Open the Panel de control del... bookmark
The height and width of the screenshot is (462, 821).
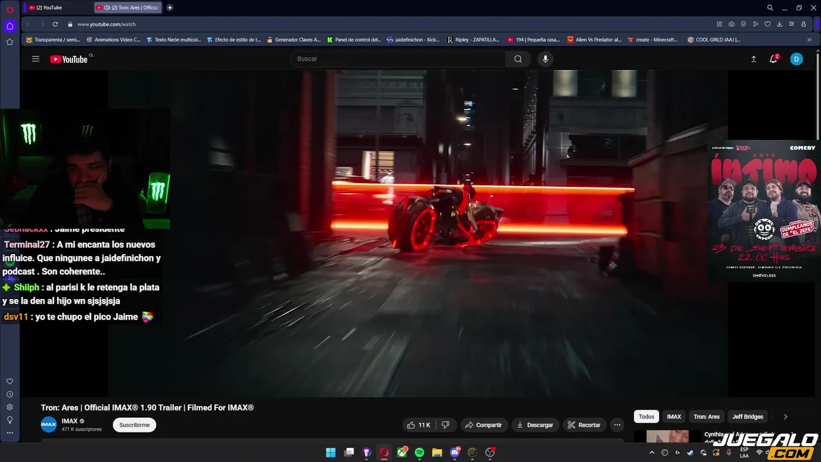coord(354,40)
